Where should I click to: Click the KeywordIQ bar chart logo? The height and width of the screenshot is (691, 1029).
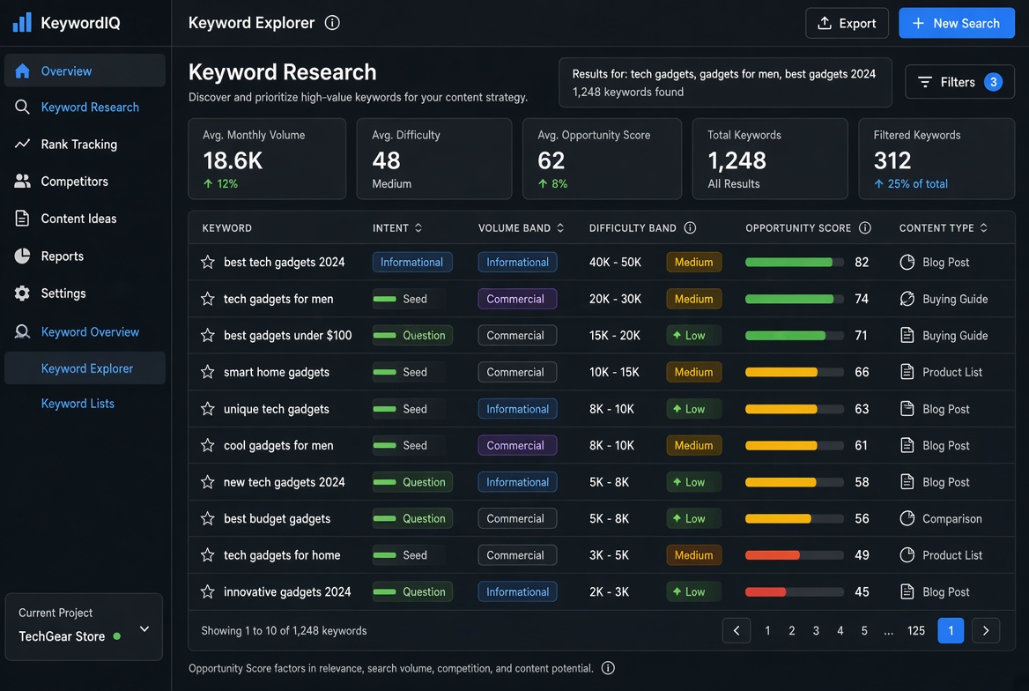coord(22,22)
